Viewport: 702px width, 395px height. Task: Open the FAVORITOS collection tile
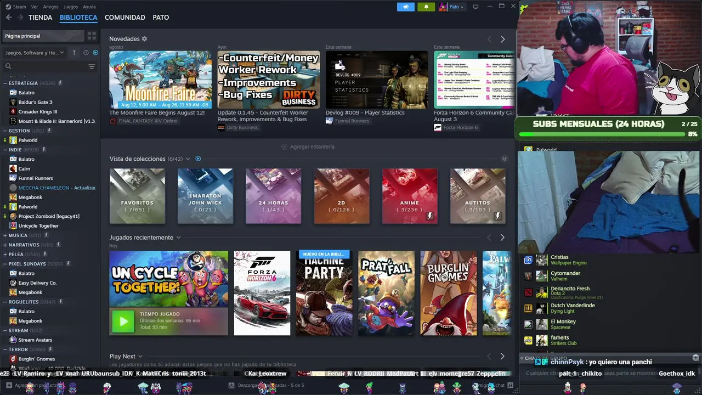coord(137,196)
